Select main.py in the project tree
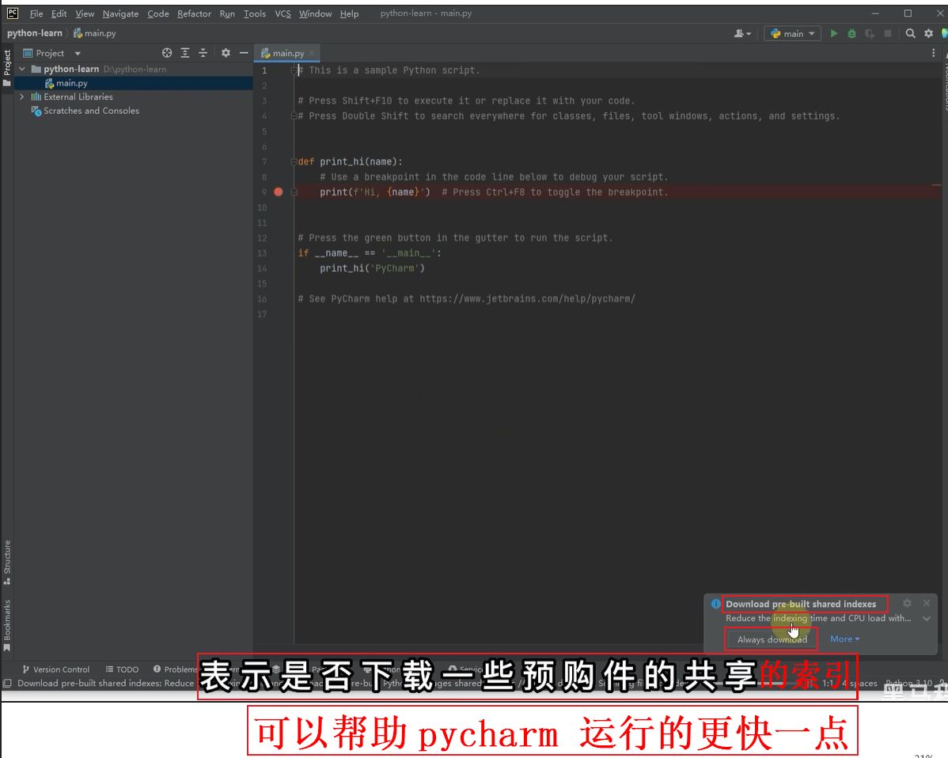Screen dimensions: 948x758 click(x=71, y=83)
